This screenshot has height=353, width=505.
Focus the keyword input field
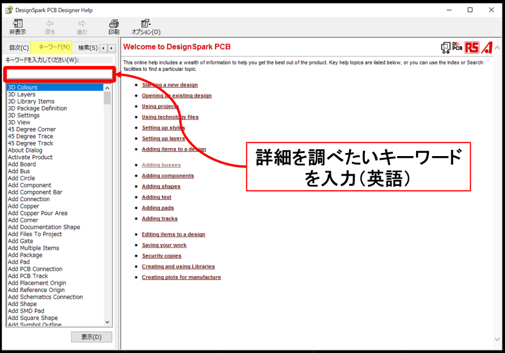pos(59,74)
